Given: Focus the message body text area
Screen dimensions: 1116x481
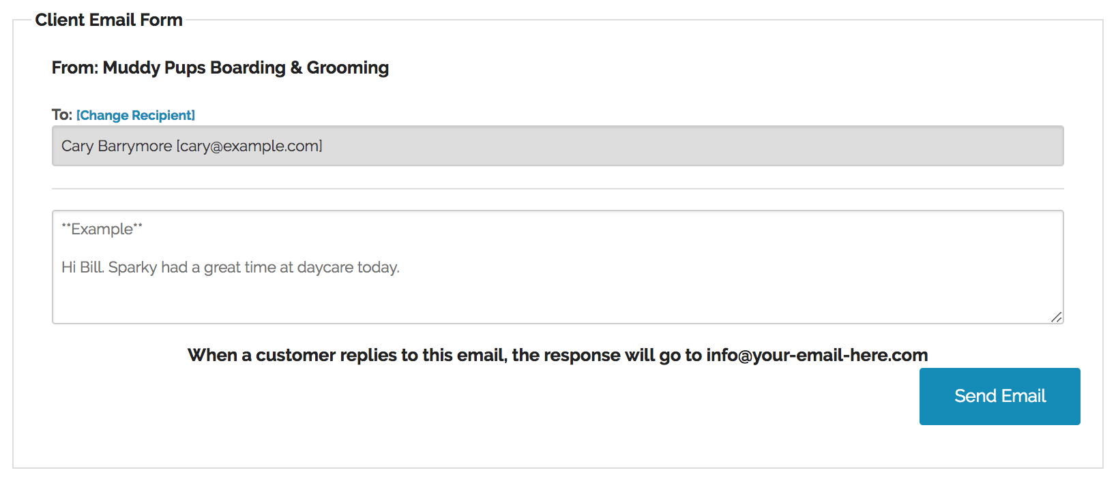Looking at the screenshot, I should point(557,267).
